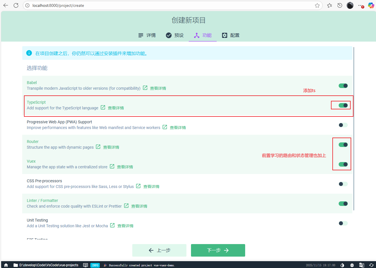This screenshot has width=376, height=268.
Task: Open Babel external link icon
Action: tap(145, 88)
